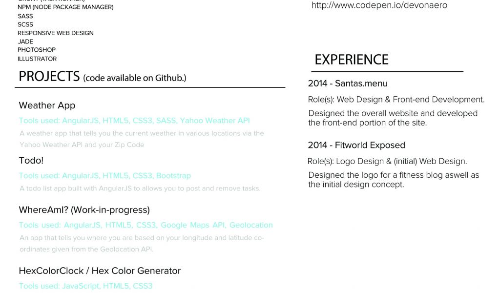Click the Weather App project title

pyautogui.click(x=47, y=105)
